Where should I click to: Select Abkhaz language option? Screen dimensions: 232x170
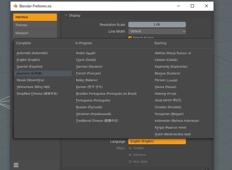click(173, 53)
